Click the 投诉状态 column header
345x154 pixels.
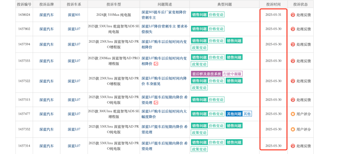[300, 4]
